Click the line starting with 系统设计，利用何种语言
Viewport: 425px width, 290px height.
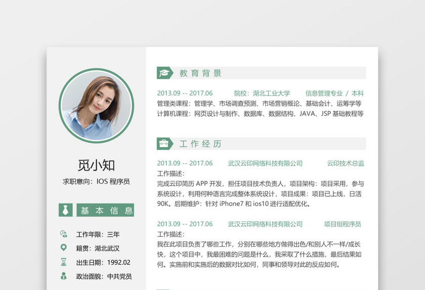[260, 194]
